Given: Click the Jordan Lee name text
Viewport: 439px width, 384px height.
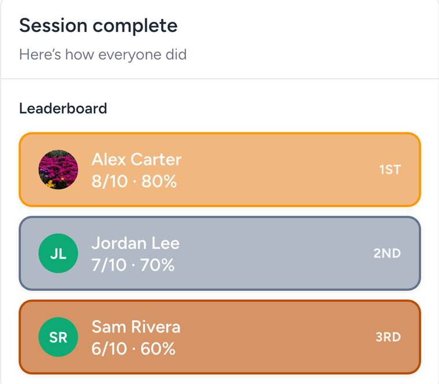Looking at the screenshot, I should [x=136, y=243].
